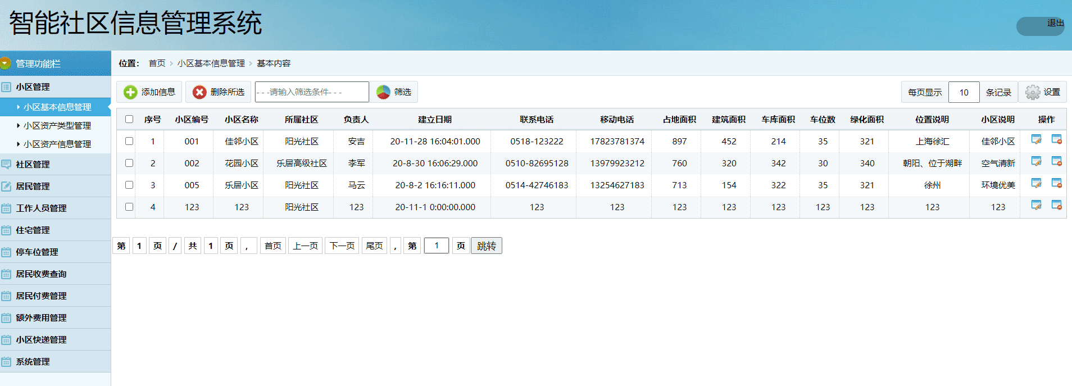Click the page number input before 跳转

pyautogui.click(x=437, y=246)
